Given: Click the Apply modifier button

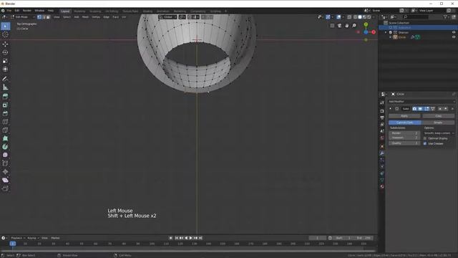Looking at the screenshot, I should [x=404, y=116].
